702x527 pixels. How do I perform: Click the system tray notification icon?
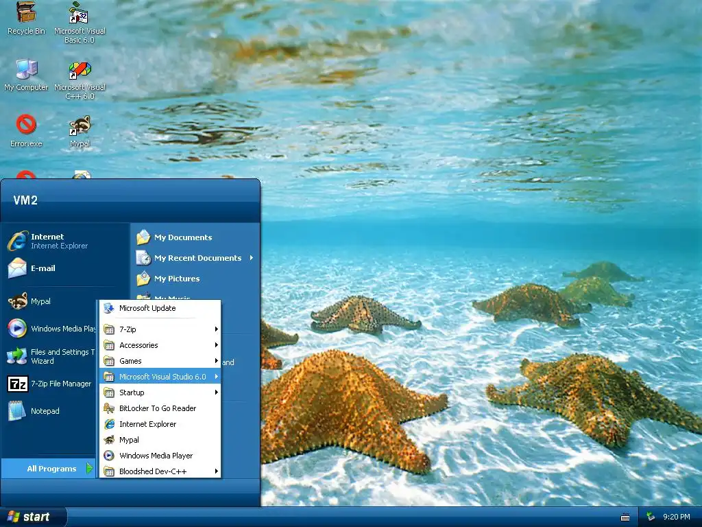coord(651,517)
